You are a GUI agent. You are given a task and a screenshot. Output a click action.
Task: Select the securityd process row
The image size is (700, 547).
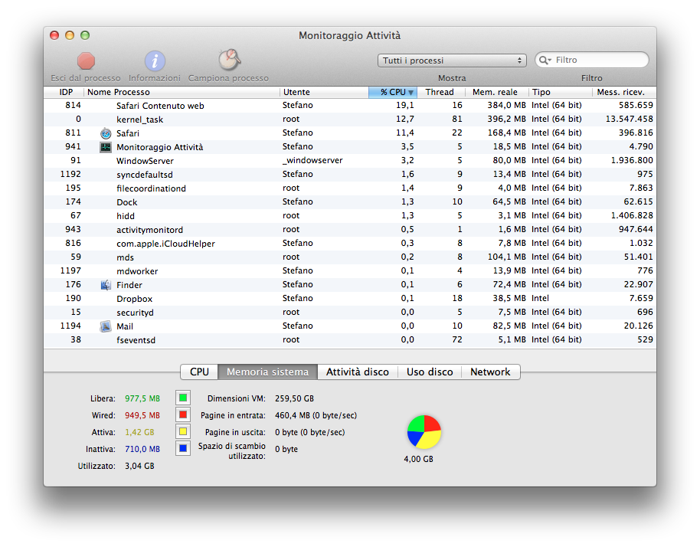pyautogui.click(x=349, y=313)
